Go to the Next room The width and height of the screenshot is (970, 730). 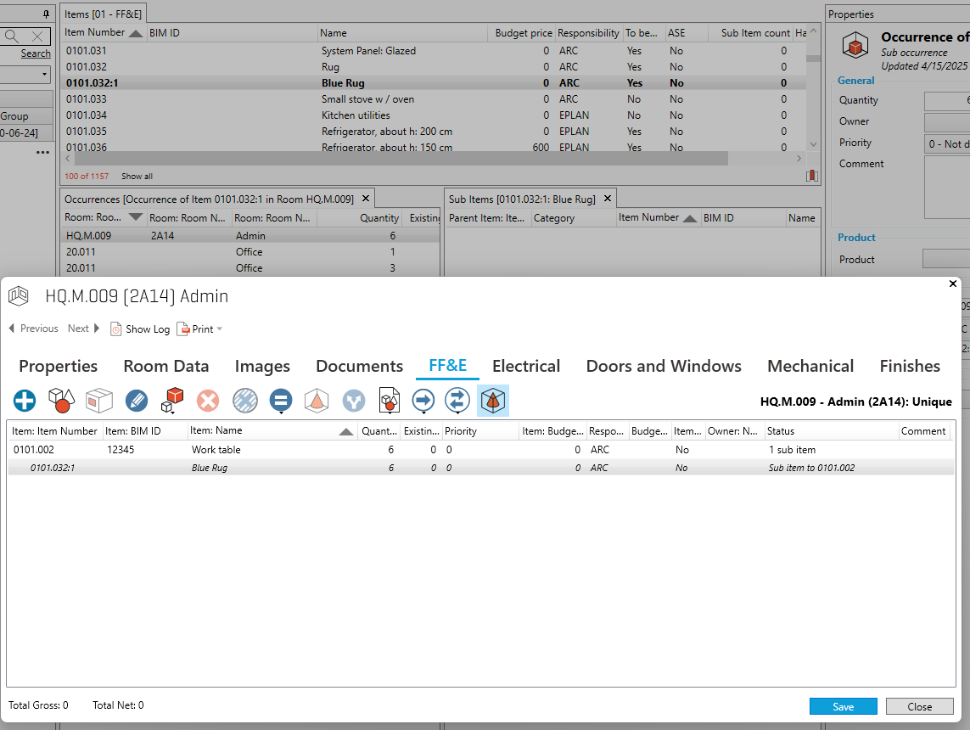click(83, 328)
